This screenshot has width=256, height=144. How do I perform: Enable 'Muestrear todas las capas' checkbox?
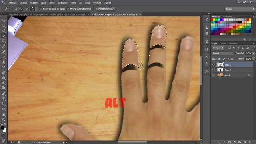click(41, 9)
